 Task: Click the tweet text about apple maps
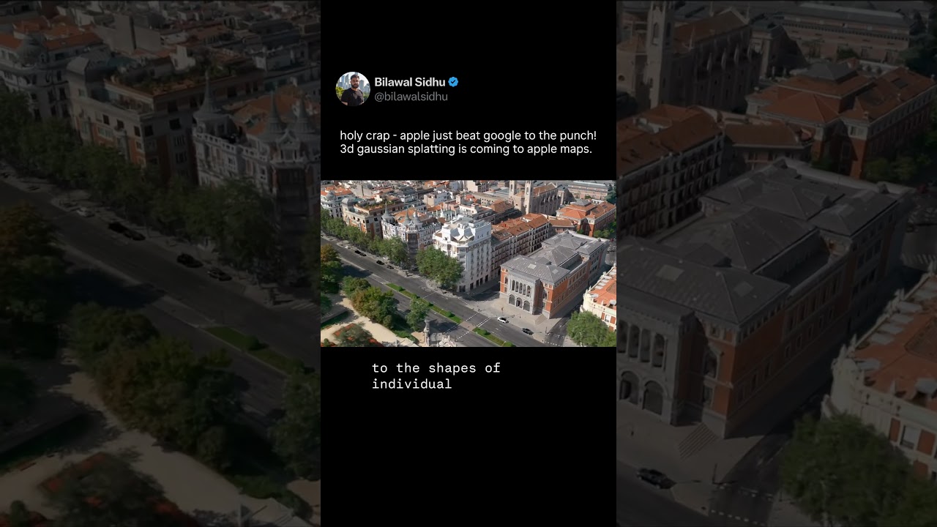[468, 143]
